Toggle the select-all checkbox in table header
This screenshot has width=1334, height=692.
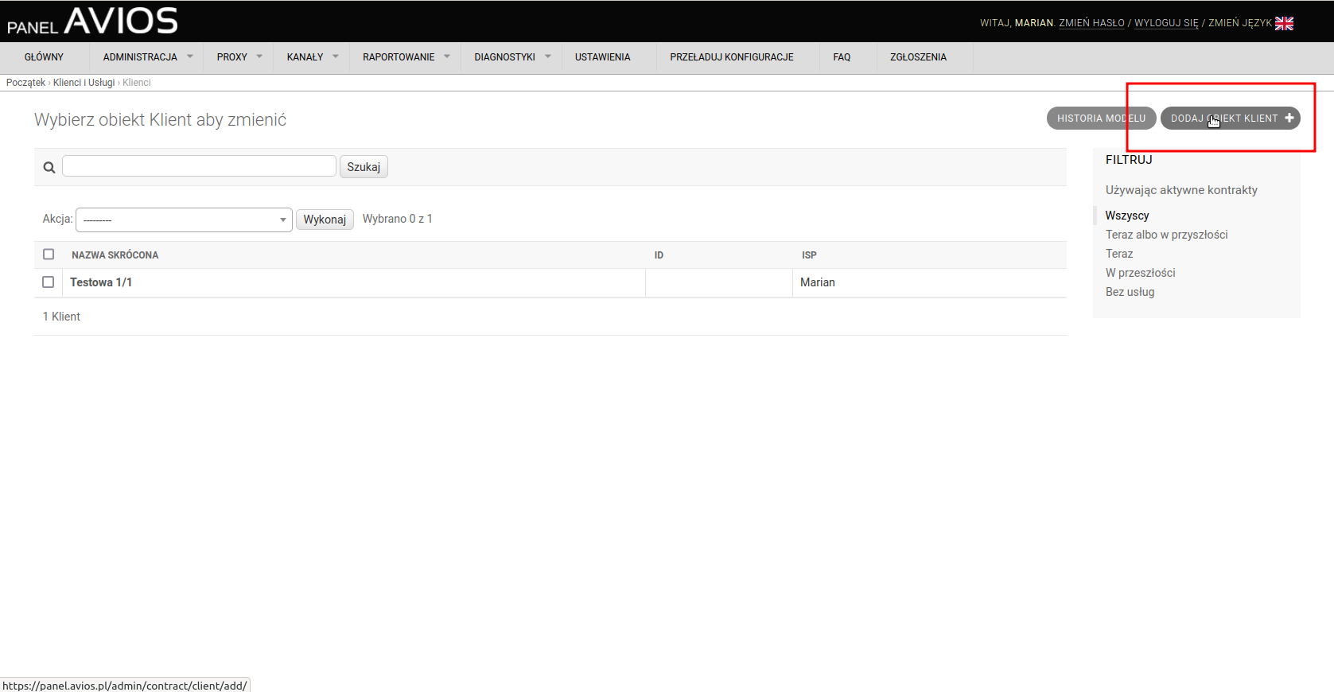click(49, 255)
